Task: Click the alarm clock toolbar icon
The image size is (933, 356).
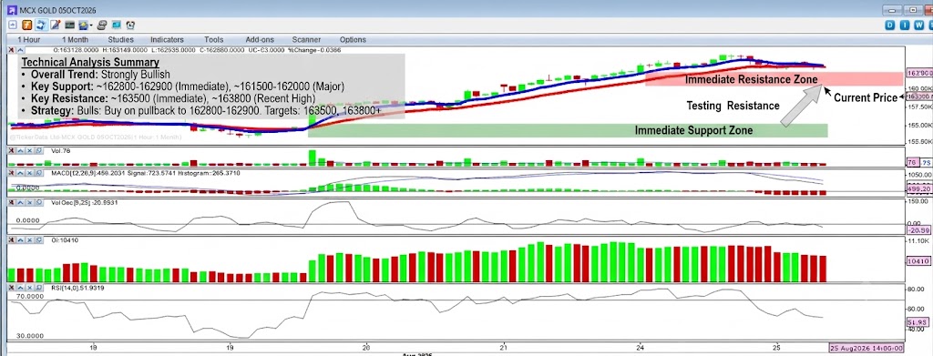Action: click(130, 25)
